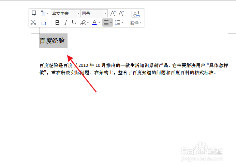236x167 pixels.
Task: Click the paragraph alignment icon
Action: point(106,23)
